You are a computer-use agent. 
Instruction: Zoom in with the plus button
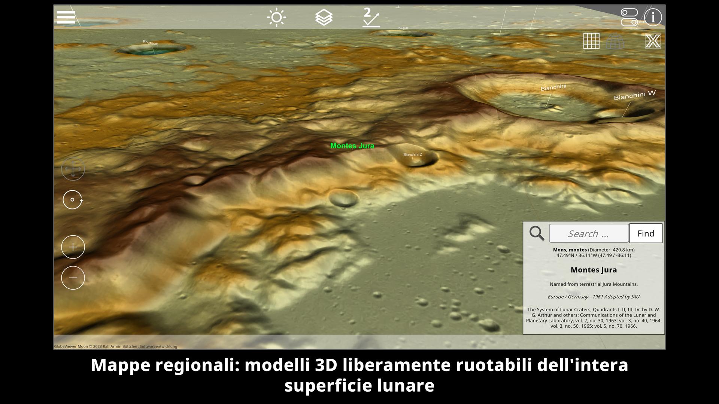73,247
